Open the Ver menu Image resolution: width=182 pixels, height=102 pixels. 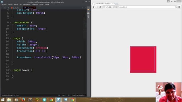point(20,5)
